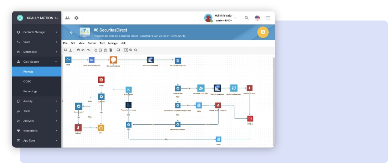Expand the Integrations sidebar section
This screenshot has height=163, width=388.
(x=36, y=131)
